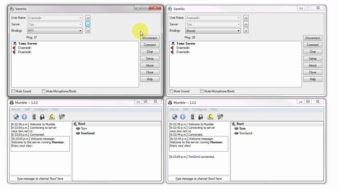Viewport: 338px width, 190px height.
Task: Enable Mute Sound in right Ventrilo window
Action: (x=171, y=91)
